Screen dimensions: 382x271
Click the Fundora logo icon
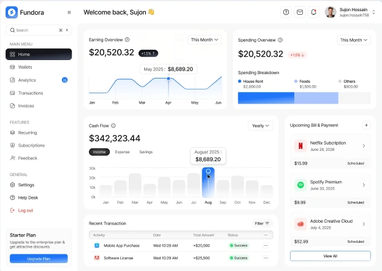[x=12, y=12]
